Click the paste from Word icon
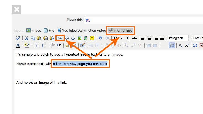The width and height of the screenshot is (203, 114). [52, 38]
